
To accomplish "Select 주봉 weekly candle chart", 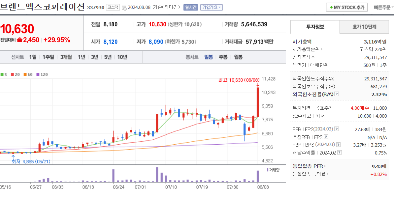I will point(223,57).
